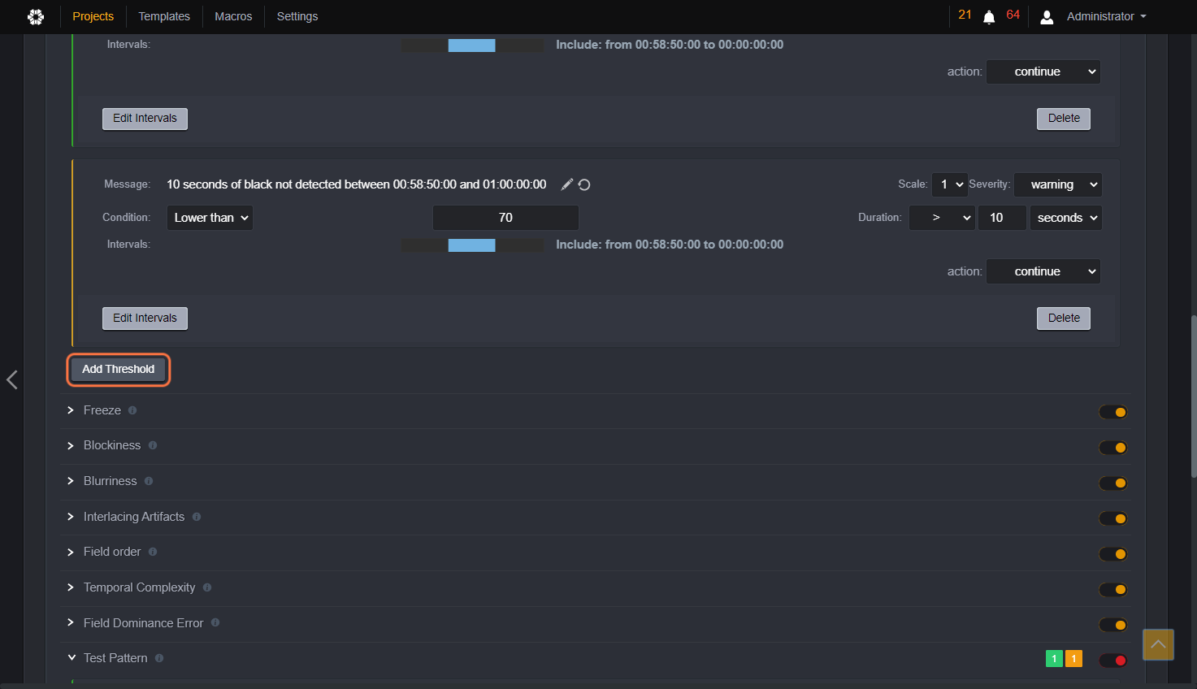This screenshot has height=689, width=1197.
Task: Show info icon next to Temporal Complexity
Action: (x=207, y=587)
